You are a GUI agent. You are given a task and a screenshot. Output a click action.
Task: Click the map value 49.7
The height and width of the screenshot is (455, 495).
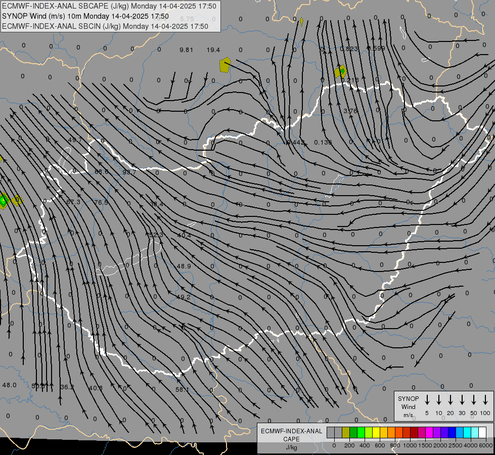(75, 140)
